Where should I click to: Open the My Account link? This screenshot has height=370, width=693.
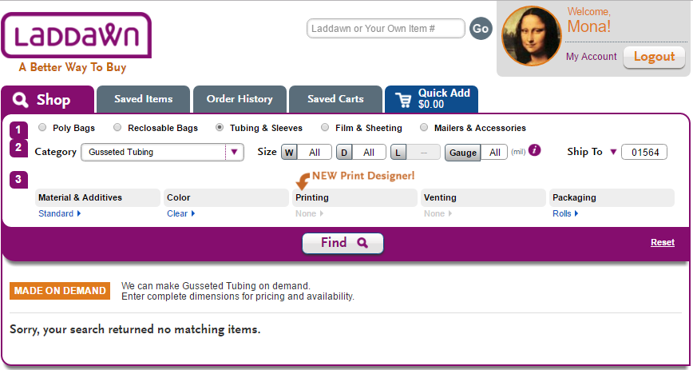(592, 57)
